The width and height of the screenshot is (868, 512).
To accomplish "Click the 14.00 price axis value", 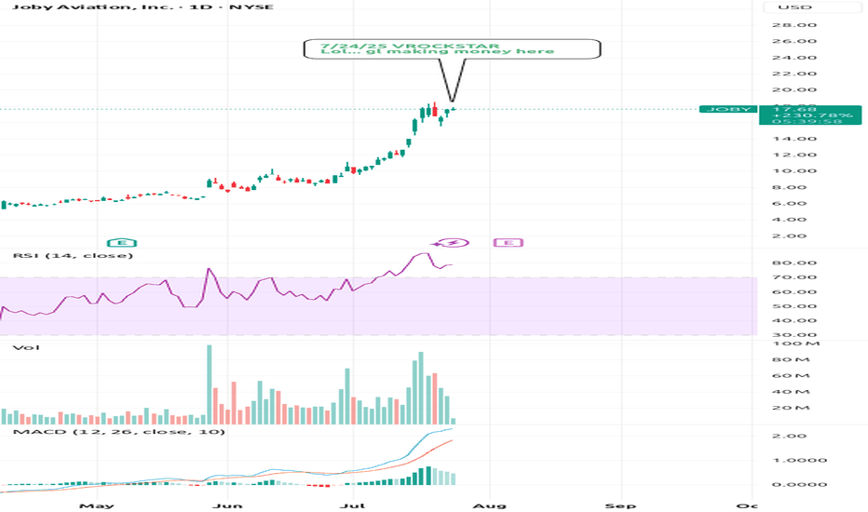I will pos(794,139).
